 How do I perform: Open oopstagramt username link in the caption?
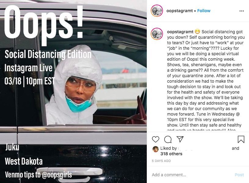coord(180,32)
